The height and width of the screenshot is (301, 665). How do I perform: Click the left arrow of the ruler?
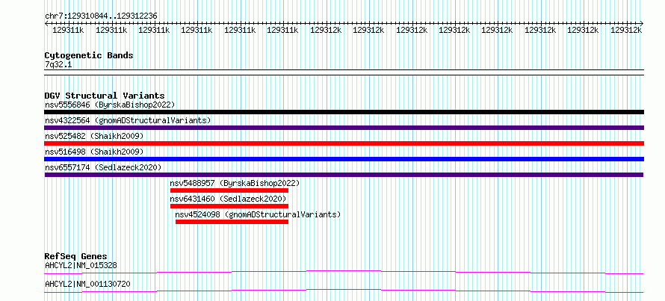46,23
